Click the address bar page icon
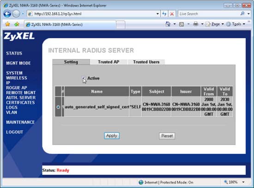Image resolution: width=254 pixels, height=188 pixels. [30, 14]
